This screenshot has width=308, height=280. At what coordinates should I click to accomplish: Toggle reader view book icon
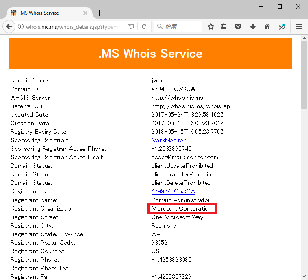[x=130, y=26]
